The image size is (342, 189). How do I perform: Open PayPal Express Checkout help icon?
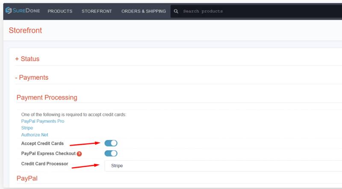[79, 154]
